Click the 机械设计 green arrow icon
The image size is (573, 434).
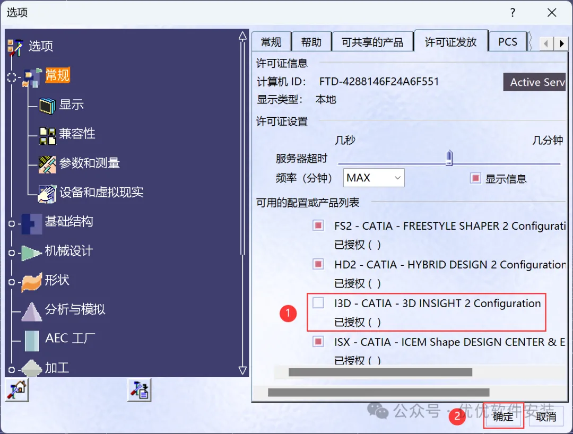(31, 253)
